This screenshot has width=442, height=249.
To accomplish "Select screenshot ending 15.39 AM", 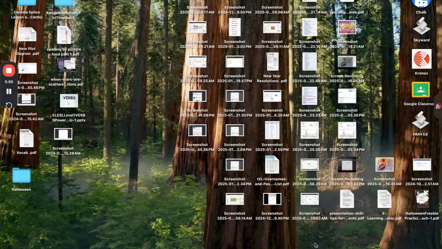I will (63, 134).
